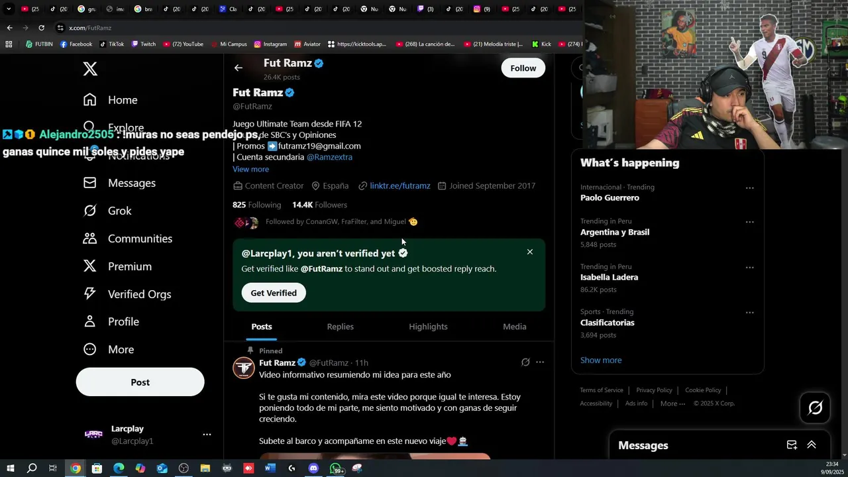This screenshot has height=477, width=848.
Task: Open Discord from the taskbar
Action: coord(313,468)
